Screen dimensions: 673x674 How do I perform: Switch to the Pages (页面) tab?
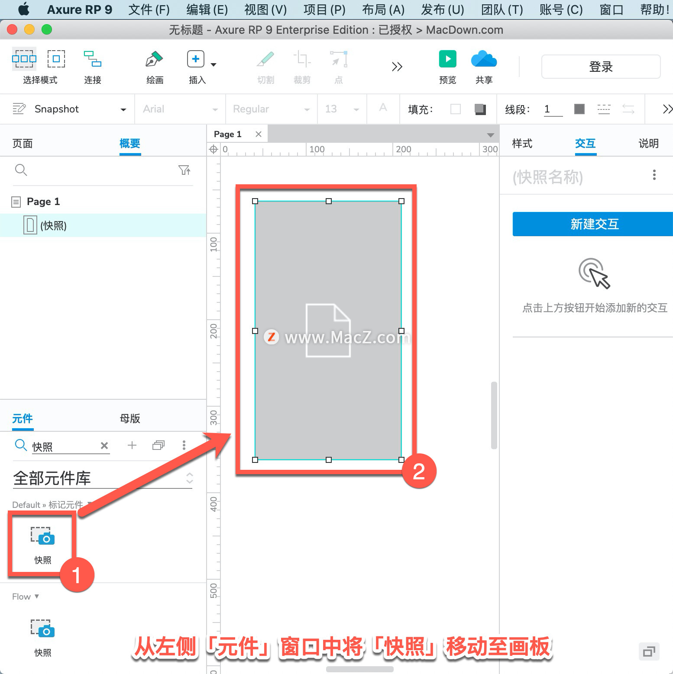pyautogui.click(x=23, y=144)
